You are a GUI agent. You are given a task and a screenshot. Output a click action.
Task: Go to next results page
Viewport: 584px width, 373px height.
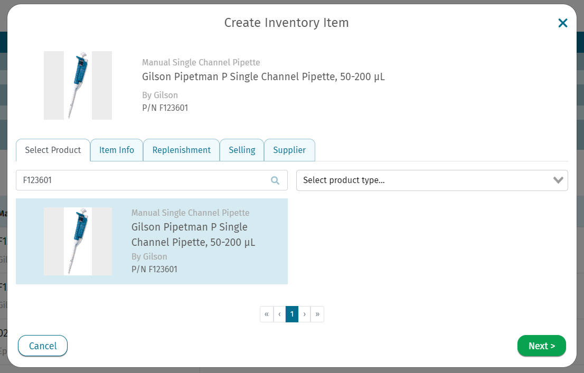[x=304, y=314]
